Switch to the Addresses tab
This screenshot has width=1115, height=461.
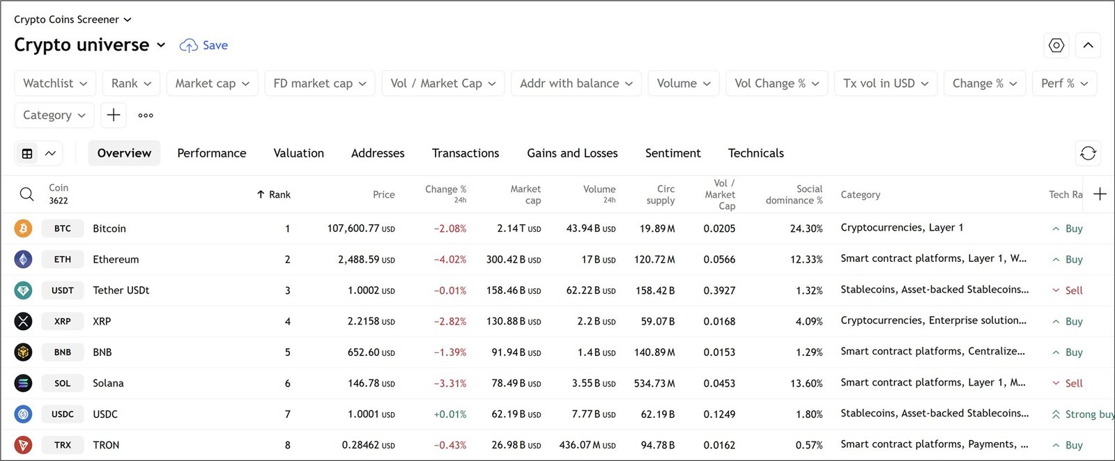pos(378,153)
